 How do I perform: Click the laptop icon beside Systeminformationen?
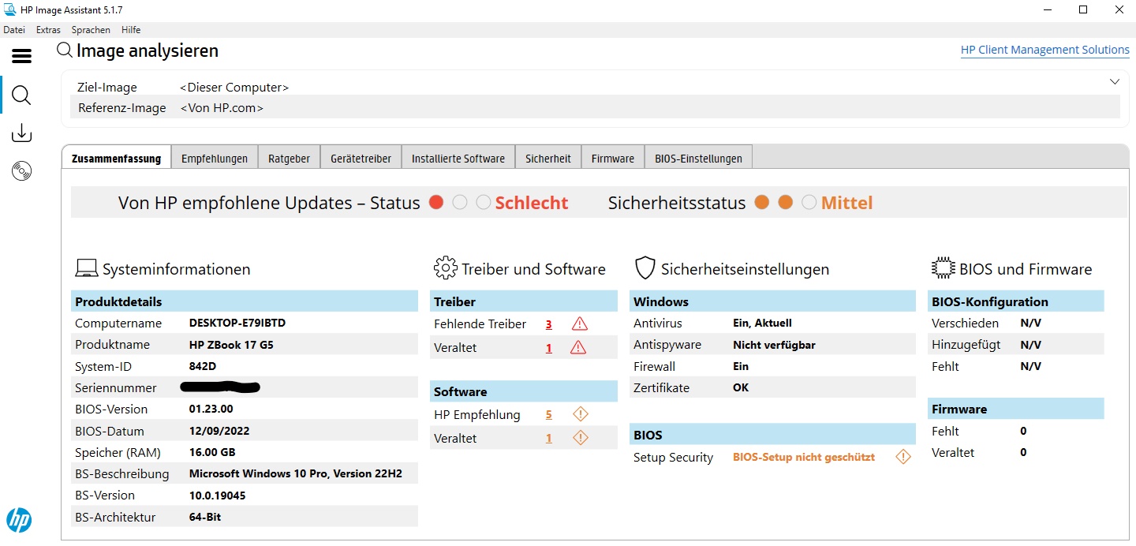coord(86,268)
